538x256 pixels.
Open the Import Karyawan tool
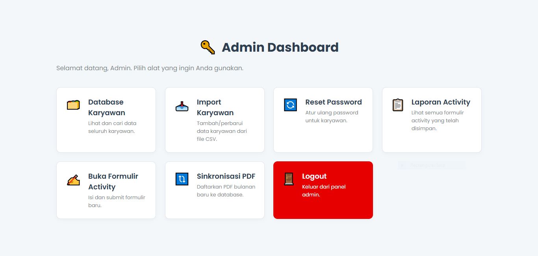click(215, 119)
